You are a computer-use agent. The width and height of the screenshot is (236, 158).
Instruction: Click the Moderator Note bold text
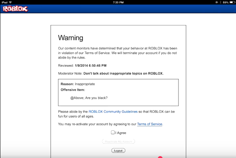tap(123, 73)
